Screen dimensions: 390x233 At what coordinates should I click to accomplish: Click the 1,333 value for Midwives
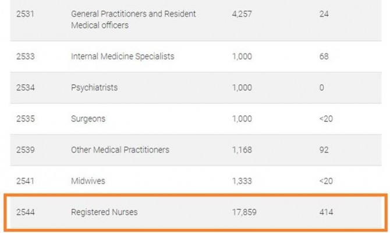point(242,181)
